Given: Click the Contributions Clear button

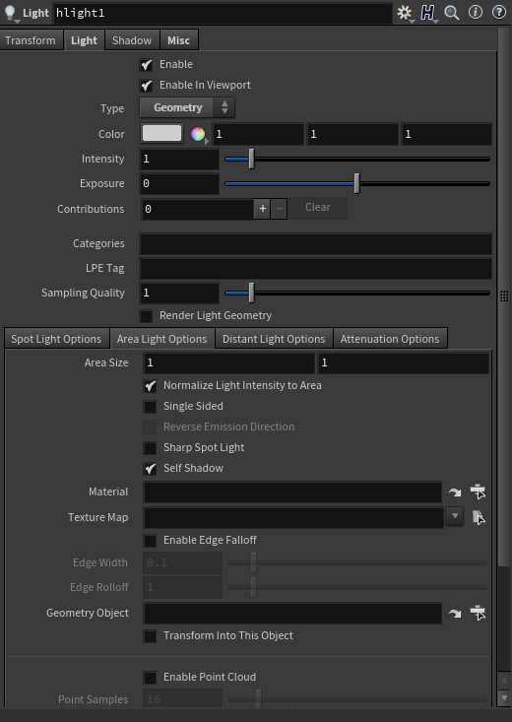Looking at the screenshot, I should click(318, 208).
